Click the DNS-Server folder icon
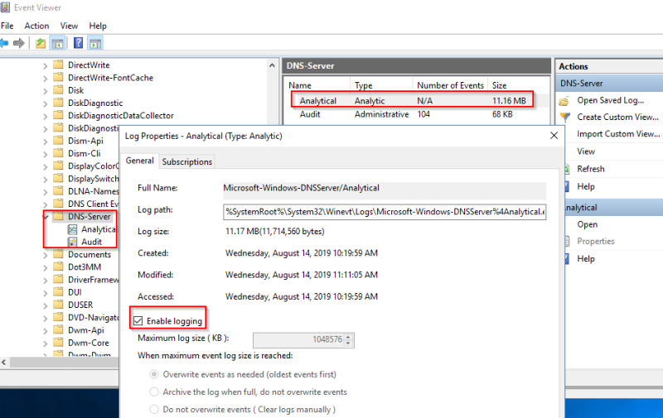The width and height of the screenshot is (663, 418). 58,216
